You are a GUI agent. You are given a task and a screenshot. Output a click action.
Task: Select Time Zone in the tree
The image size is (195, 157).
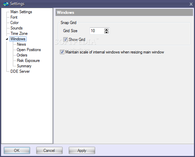click(x=19, y=33)
